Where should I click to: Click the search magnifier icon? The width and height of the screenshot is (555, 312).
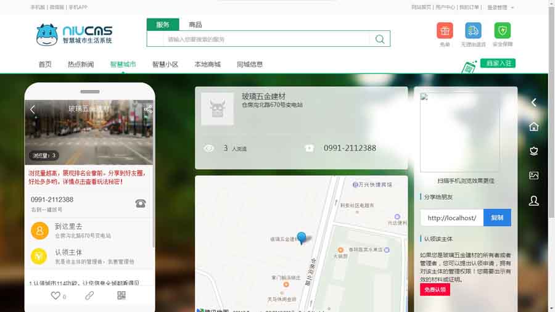(x=380, y=39)
